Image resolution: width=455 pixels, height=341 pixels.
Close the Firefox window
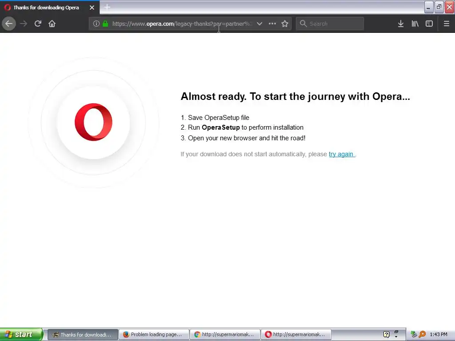(x=450, y=8)
